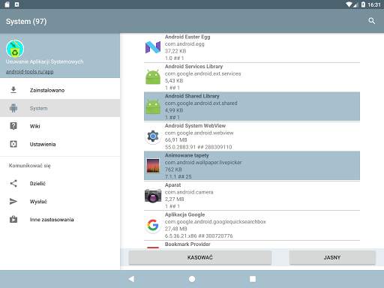Click the Wi-Fi status bar icon
This screenshot has height=288, width=384.
click(x=349, y=4)
